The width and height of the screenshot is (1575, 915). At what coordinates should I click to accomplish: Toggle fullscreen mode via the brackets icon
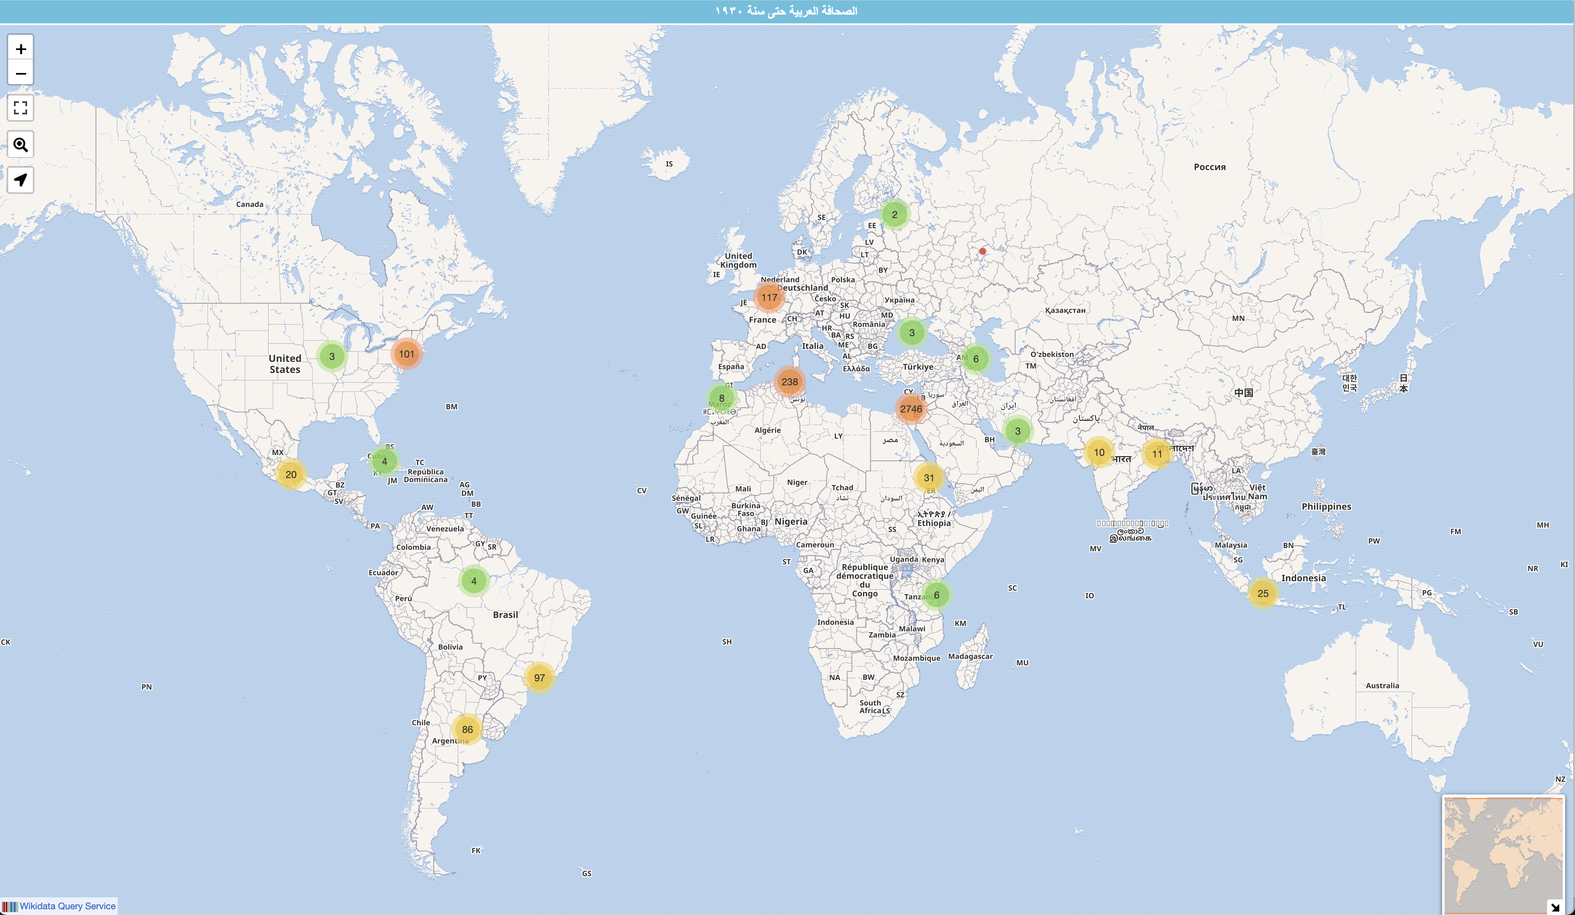(21, 108)
